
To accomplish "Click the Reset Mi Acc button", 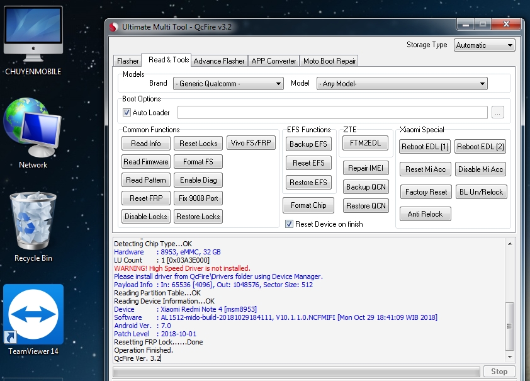I will (426, 169).
